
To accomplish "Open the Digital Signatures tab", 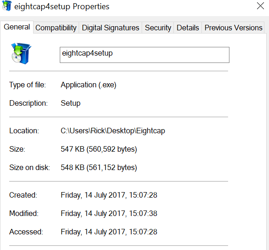I will point(110,28).
